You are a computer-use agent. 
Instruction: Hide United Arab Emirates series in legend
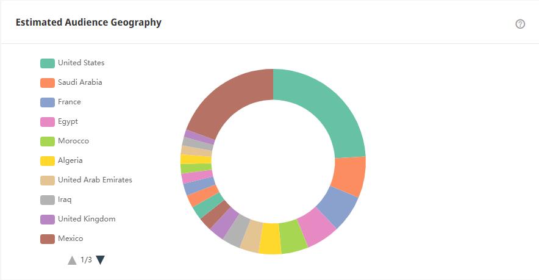tap(95, 180)
